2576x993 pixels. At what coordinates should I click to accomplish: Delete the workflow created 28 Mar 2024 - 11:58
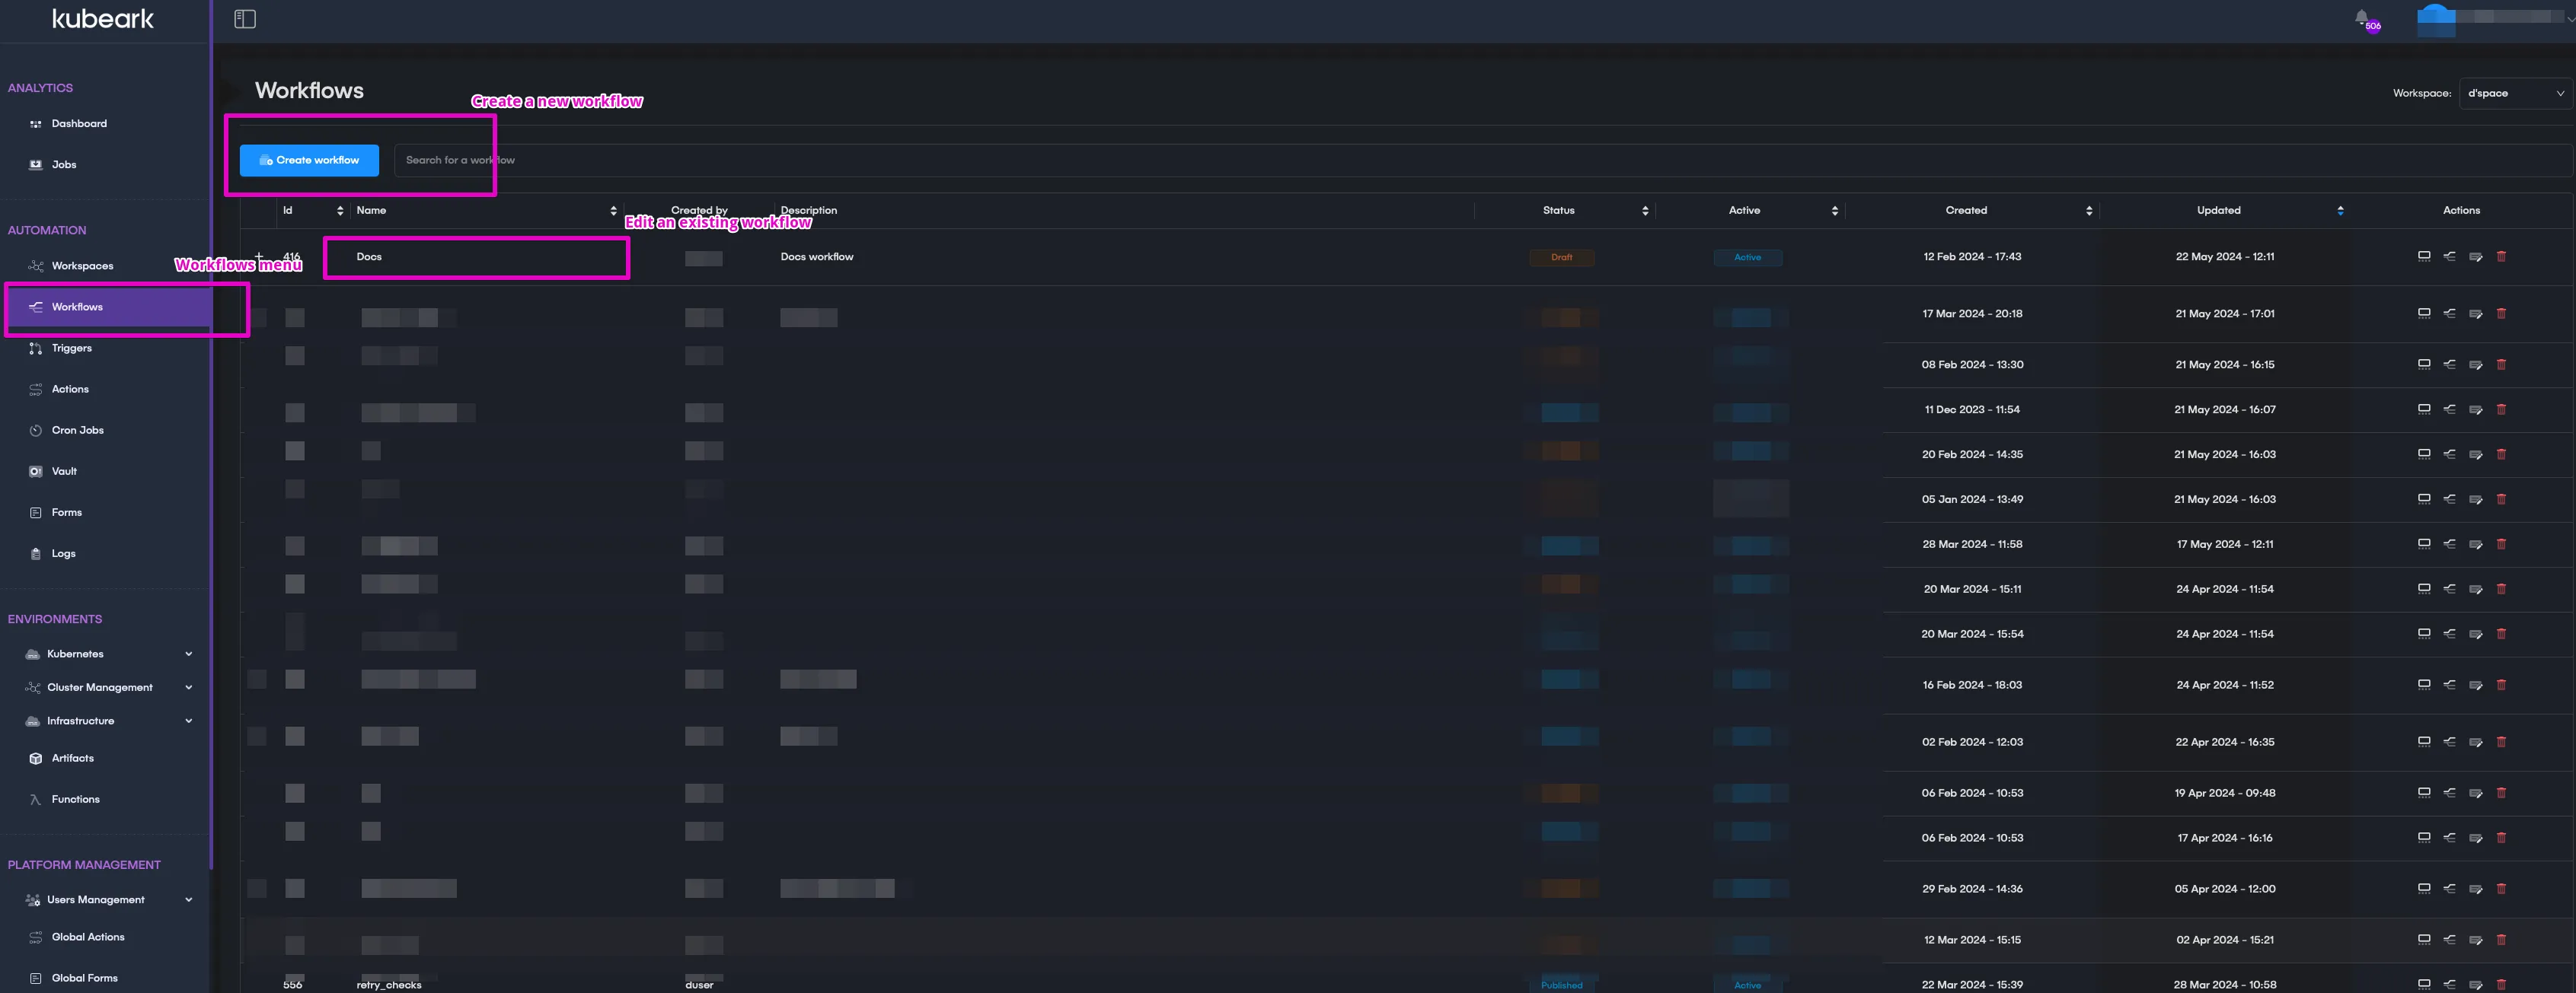point(2501,545)
